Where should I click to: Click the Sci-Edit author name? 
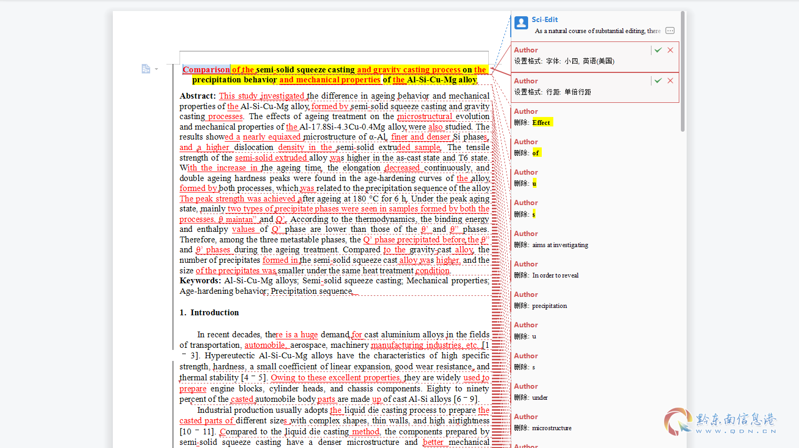[544, 19]
